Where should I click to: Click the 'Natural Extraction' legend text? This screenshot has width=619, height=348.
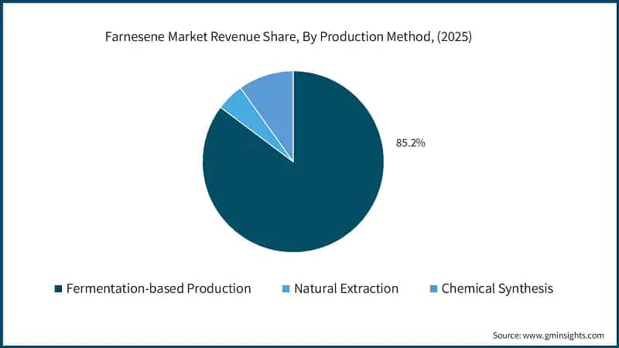point(346,288)
